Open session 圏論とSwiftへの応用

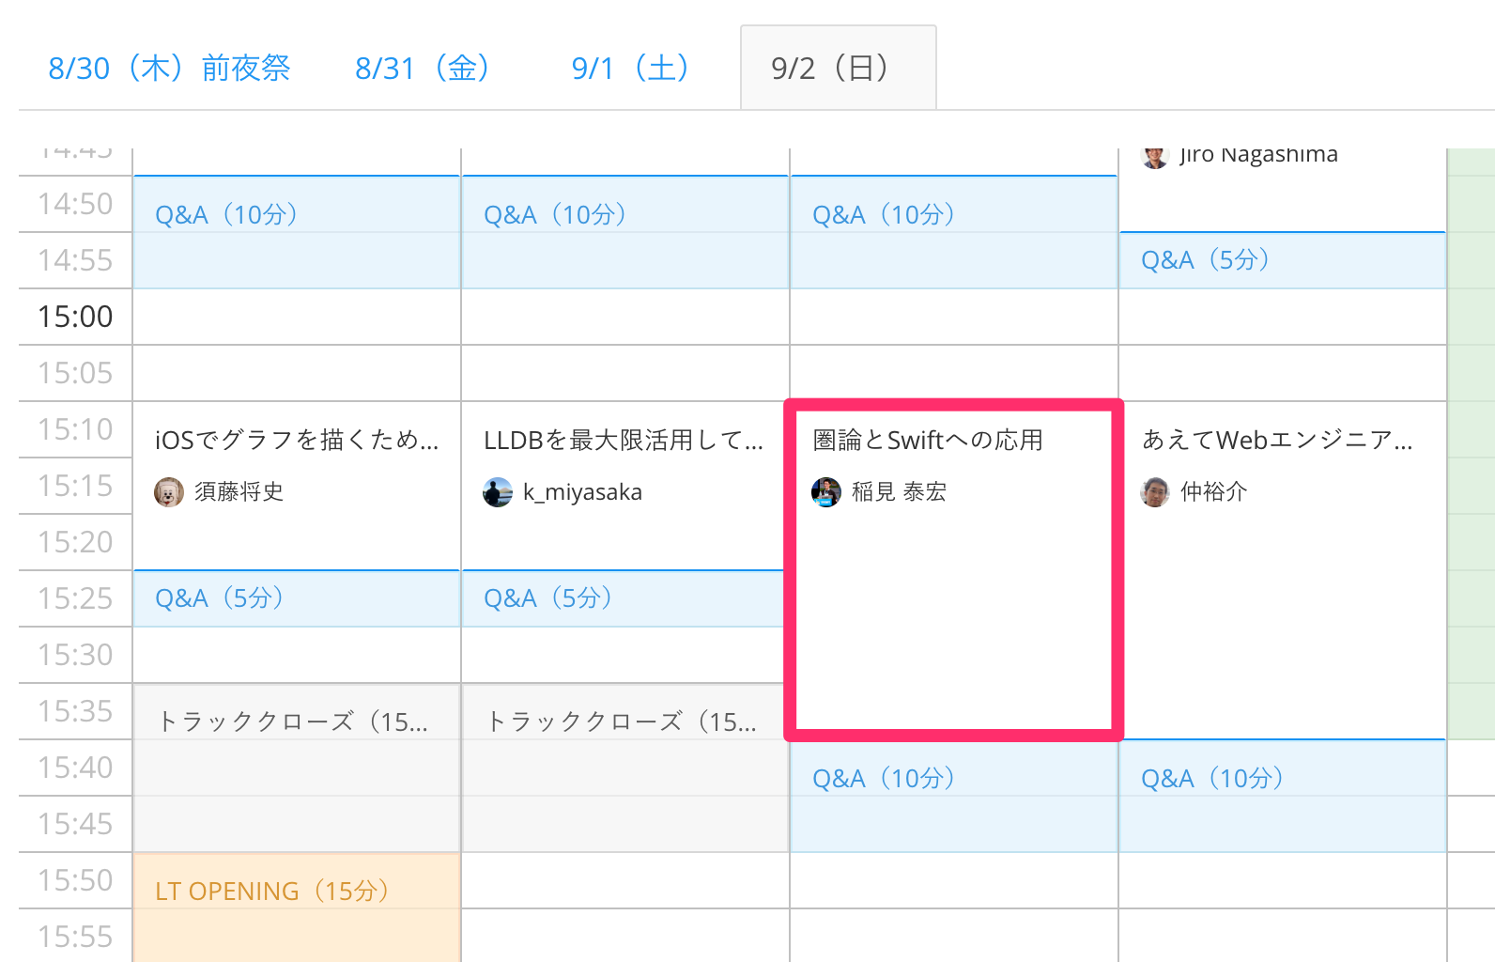928,440
